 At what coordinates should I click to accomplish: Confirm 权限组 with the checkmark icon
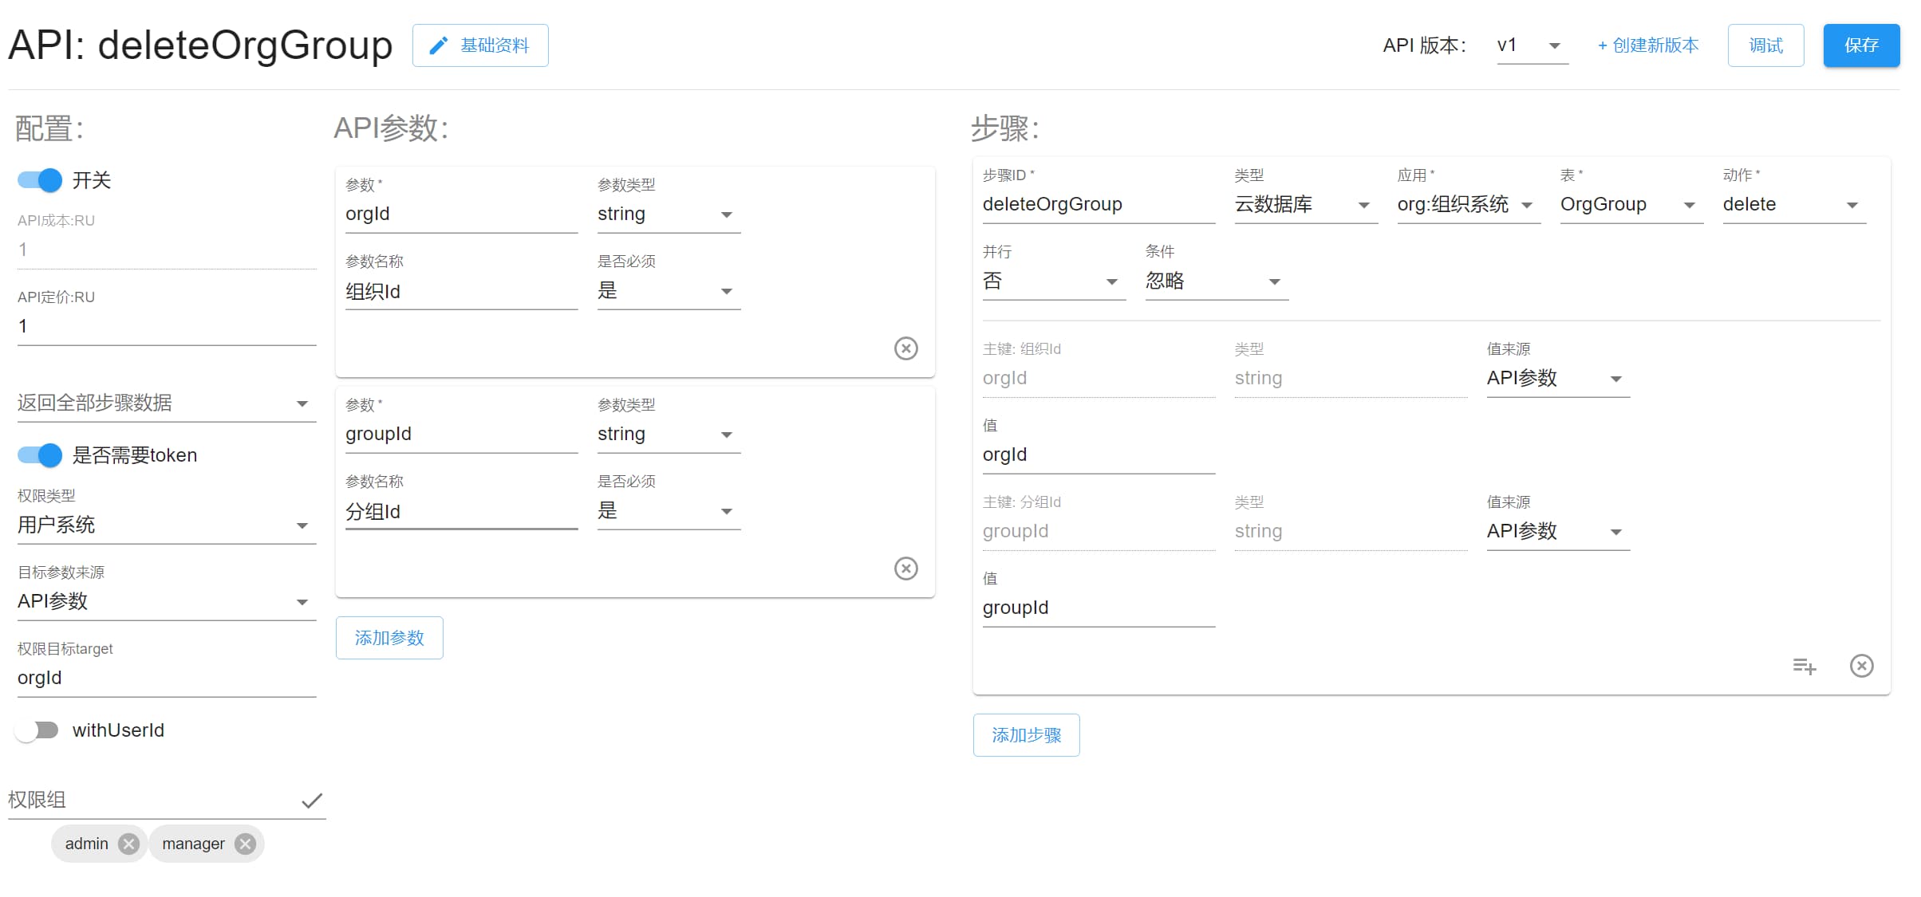click(x=312, y=801)
